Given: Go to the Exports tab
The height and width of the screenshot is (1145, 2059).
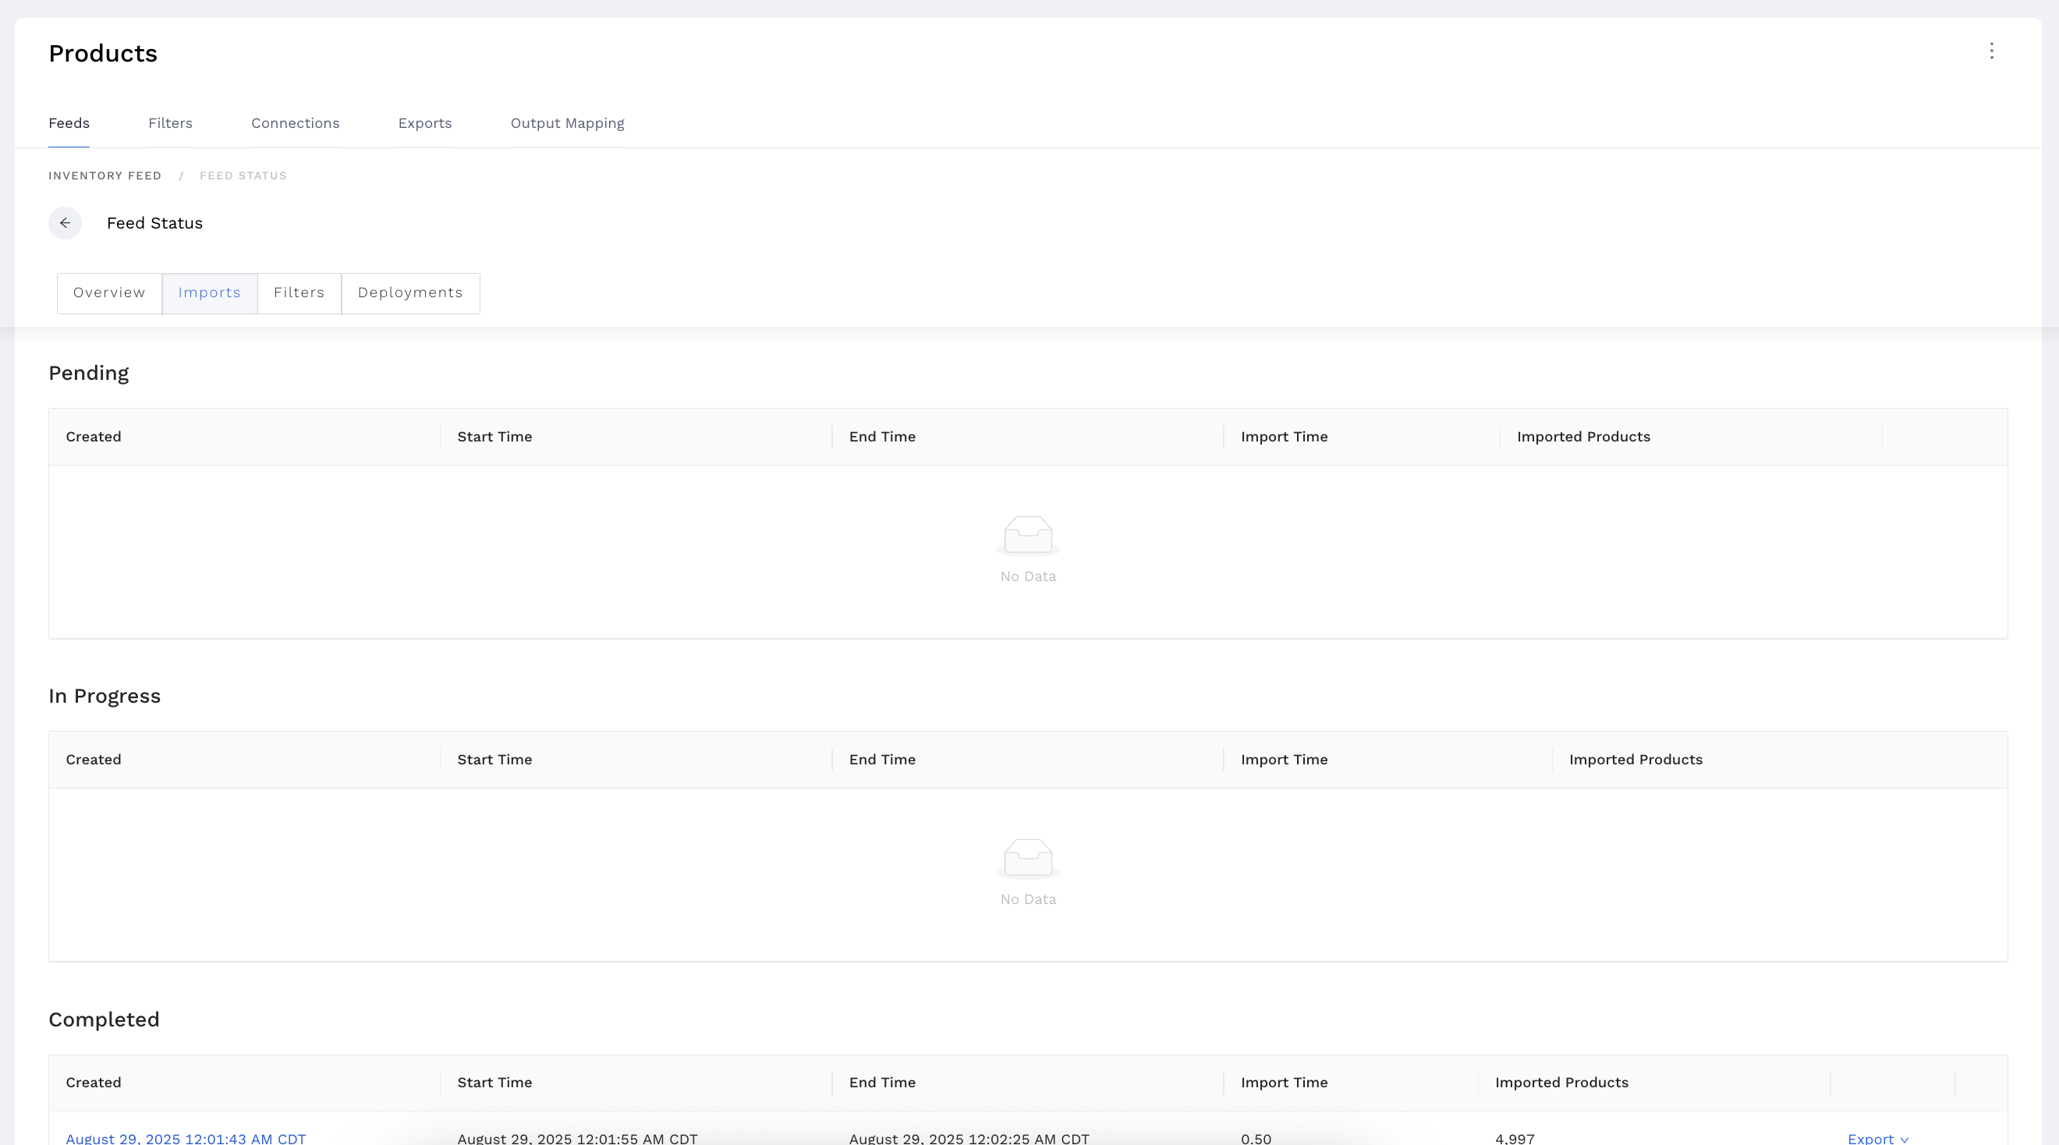Looking at the screenshot, I should coord(424,123).
